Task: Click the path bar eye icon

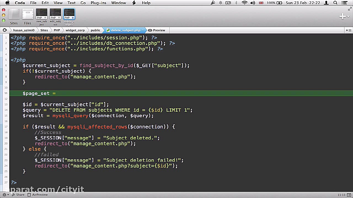Action: 5,30
